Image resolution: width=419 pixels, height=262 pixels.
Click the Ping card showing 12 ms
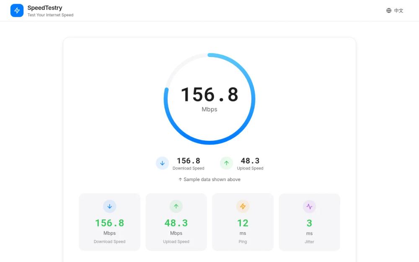tap(243, 222)
